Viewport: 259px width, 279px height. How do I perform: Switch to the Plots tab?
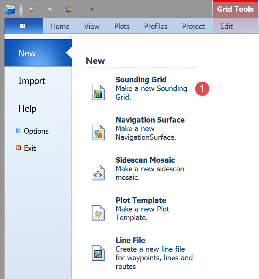(122, 26)
